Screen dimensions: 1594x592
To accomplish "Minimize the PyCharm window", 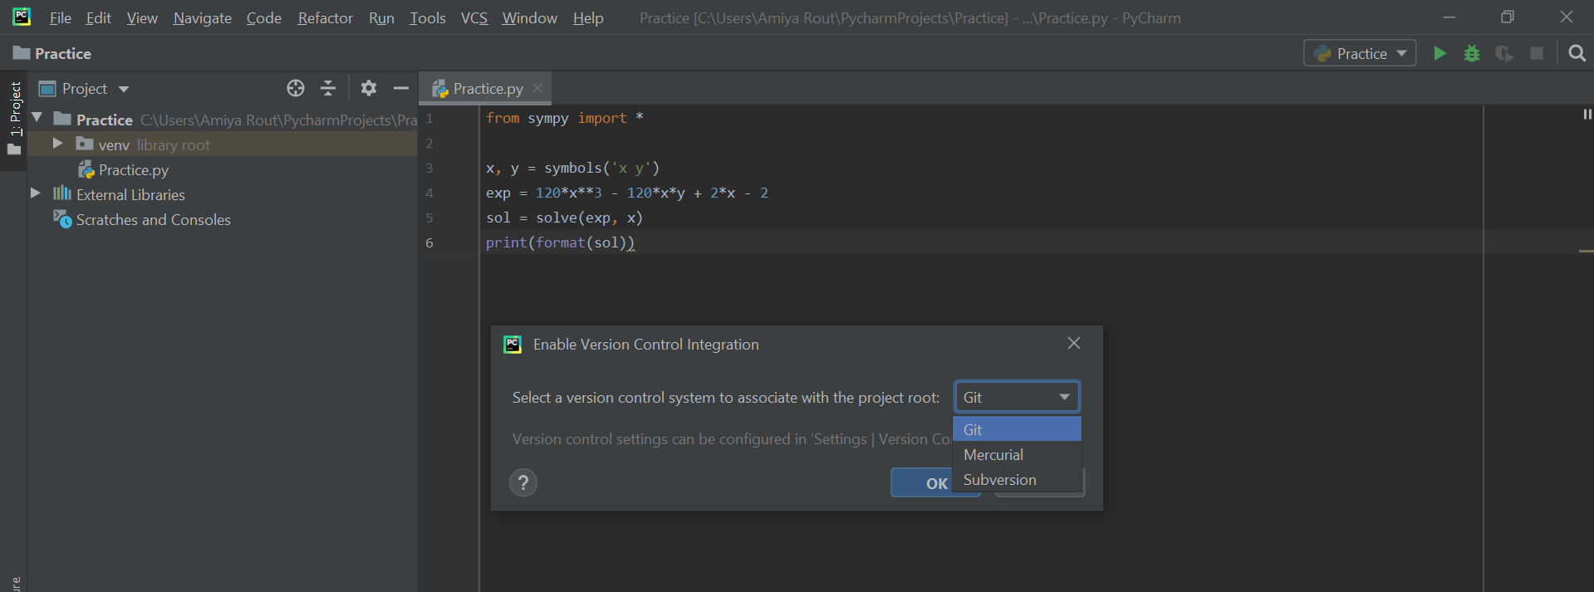I will pos(1449,17).
